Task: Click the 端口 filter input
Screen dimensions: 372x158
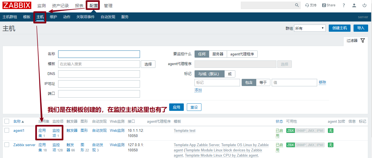Action: point(99,94)
